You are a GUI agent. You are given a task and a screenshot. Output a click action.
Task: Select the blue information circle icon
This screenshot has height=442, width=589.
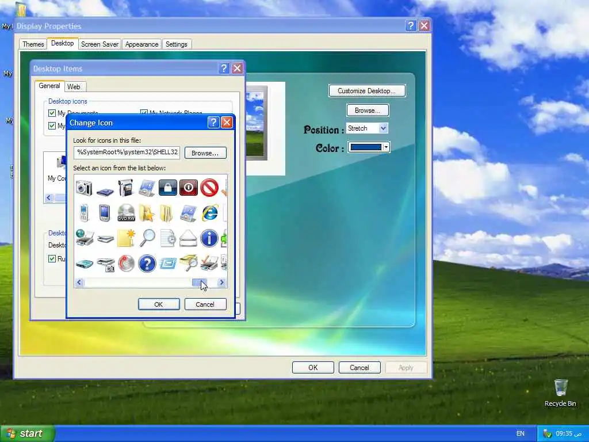[209, 238]
